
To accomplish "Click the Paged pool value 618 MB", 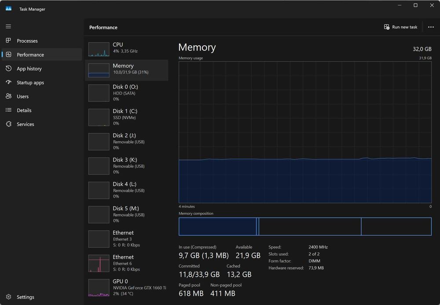I will [x=191, y=294].
